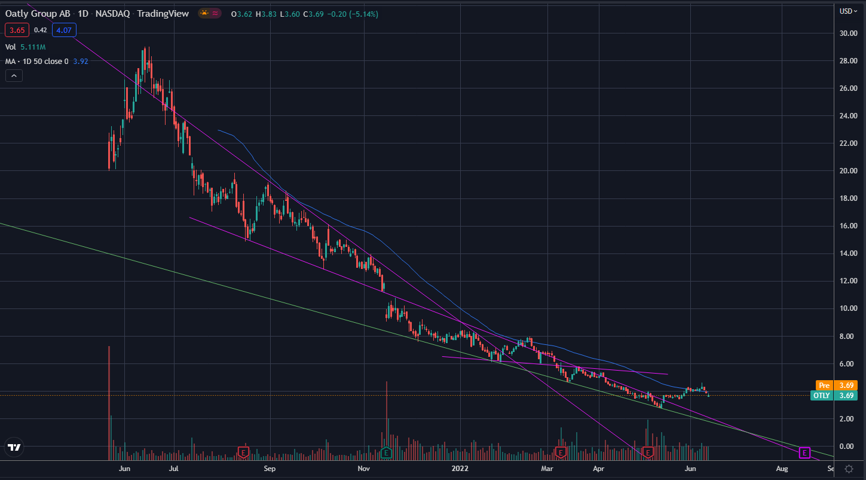Click the red 3.65 sell price button
866x480 pixels.
tap(16, 29)
